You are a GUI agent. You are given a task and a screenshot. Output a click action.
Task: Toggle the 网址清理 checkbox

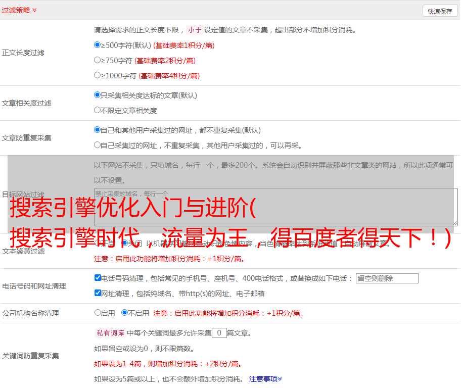[x=98, y=293]
